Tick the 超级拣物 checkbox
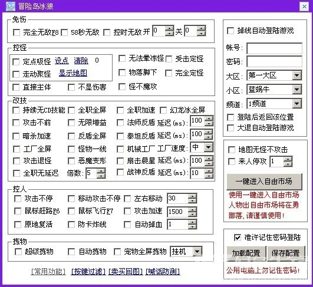The width and height of the screenshot is (313, 287). (18, 252)
